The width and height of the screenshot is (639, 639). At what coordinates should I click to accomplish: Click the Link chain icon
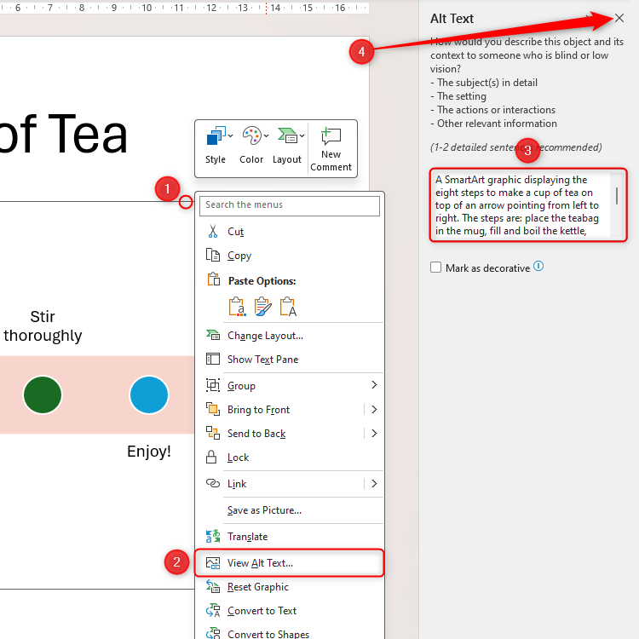[x=213, y=483]
